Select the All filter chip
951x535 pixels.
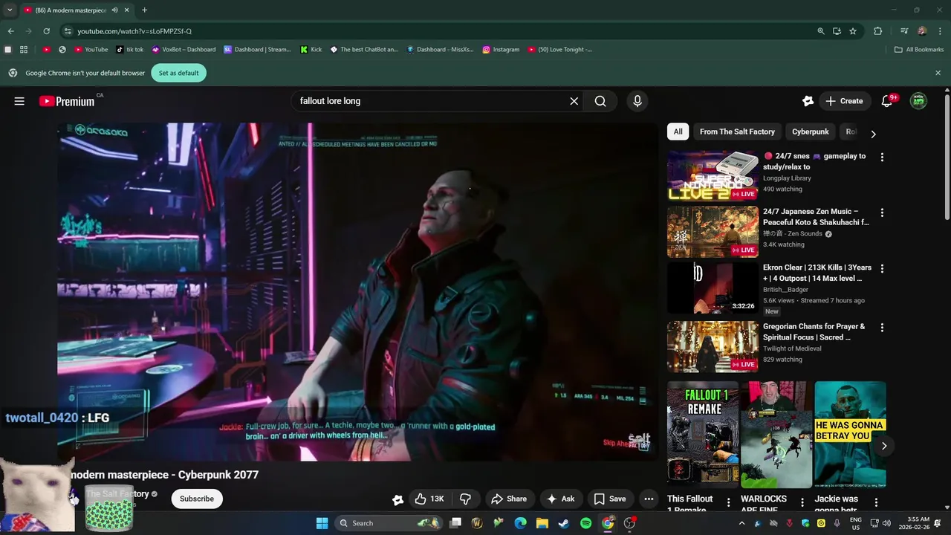pyautogui.click(x=678, y=132)
